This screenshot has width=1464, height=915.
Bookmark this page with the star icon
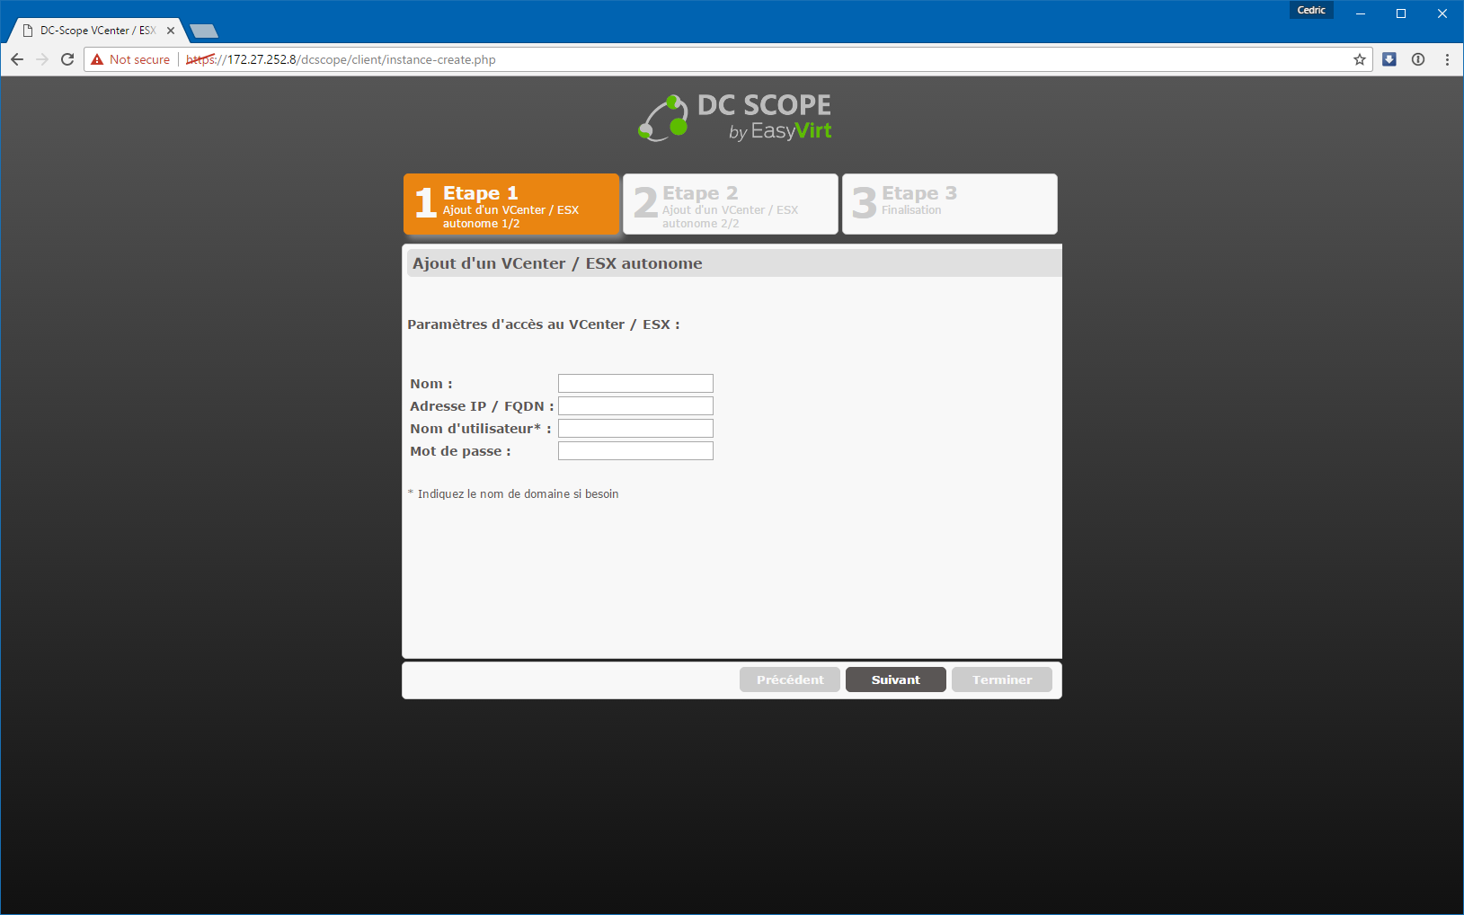tap(1359, 59)
